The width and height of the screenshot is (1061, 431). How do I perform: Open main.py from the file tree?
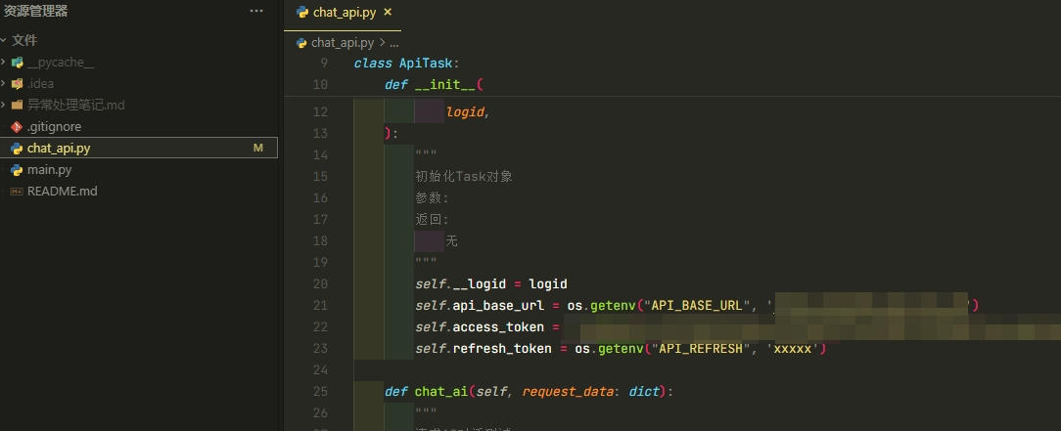pyautogui.click(x=49, y=170)
